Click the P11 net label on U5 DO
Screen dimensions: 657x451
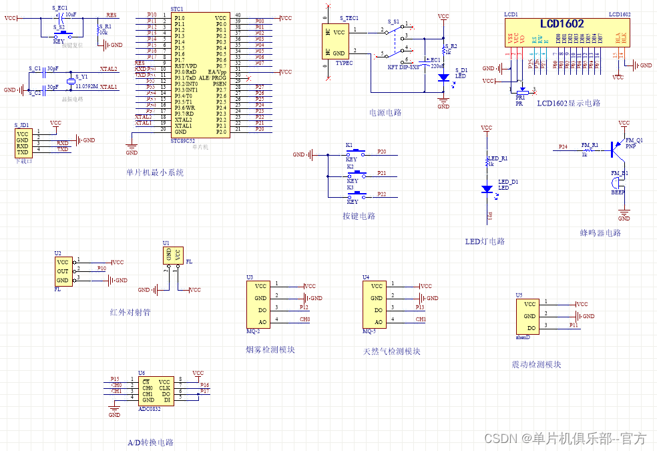pyautogui.click(x=574, y=325)
